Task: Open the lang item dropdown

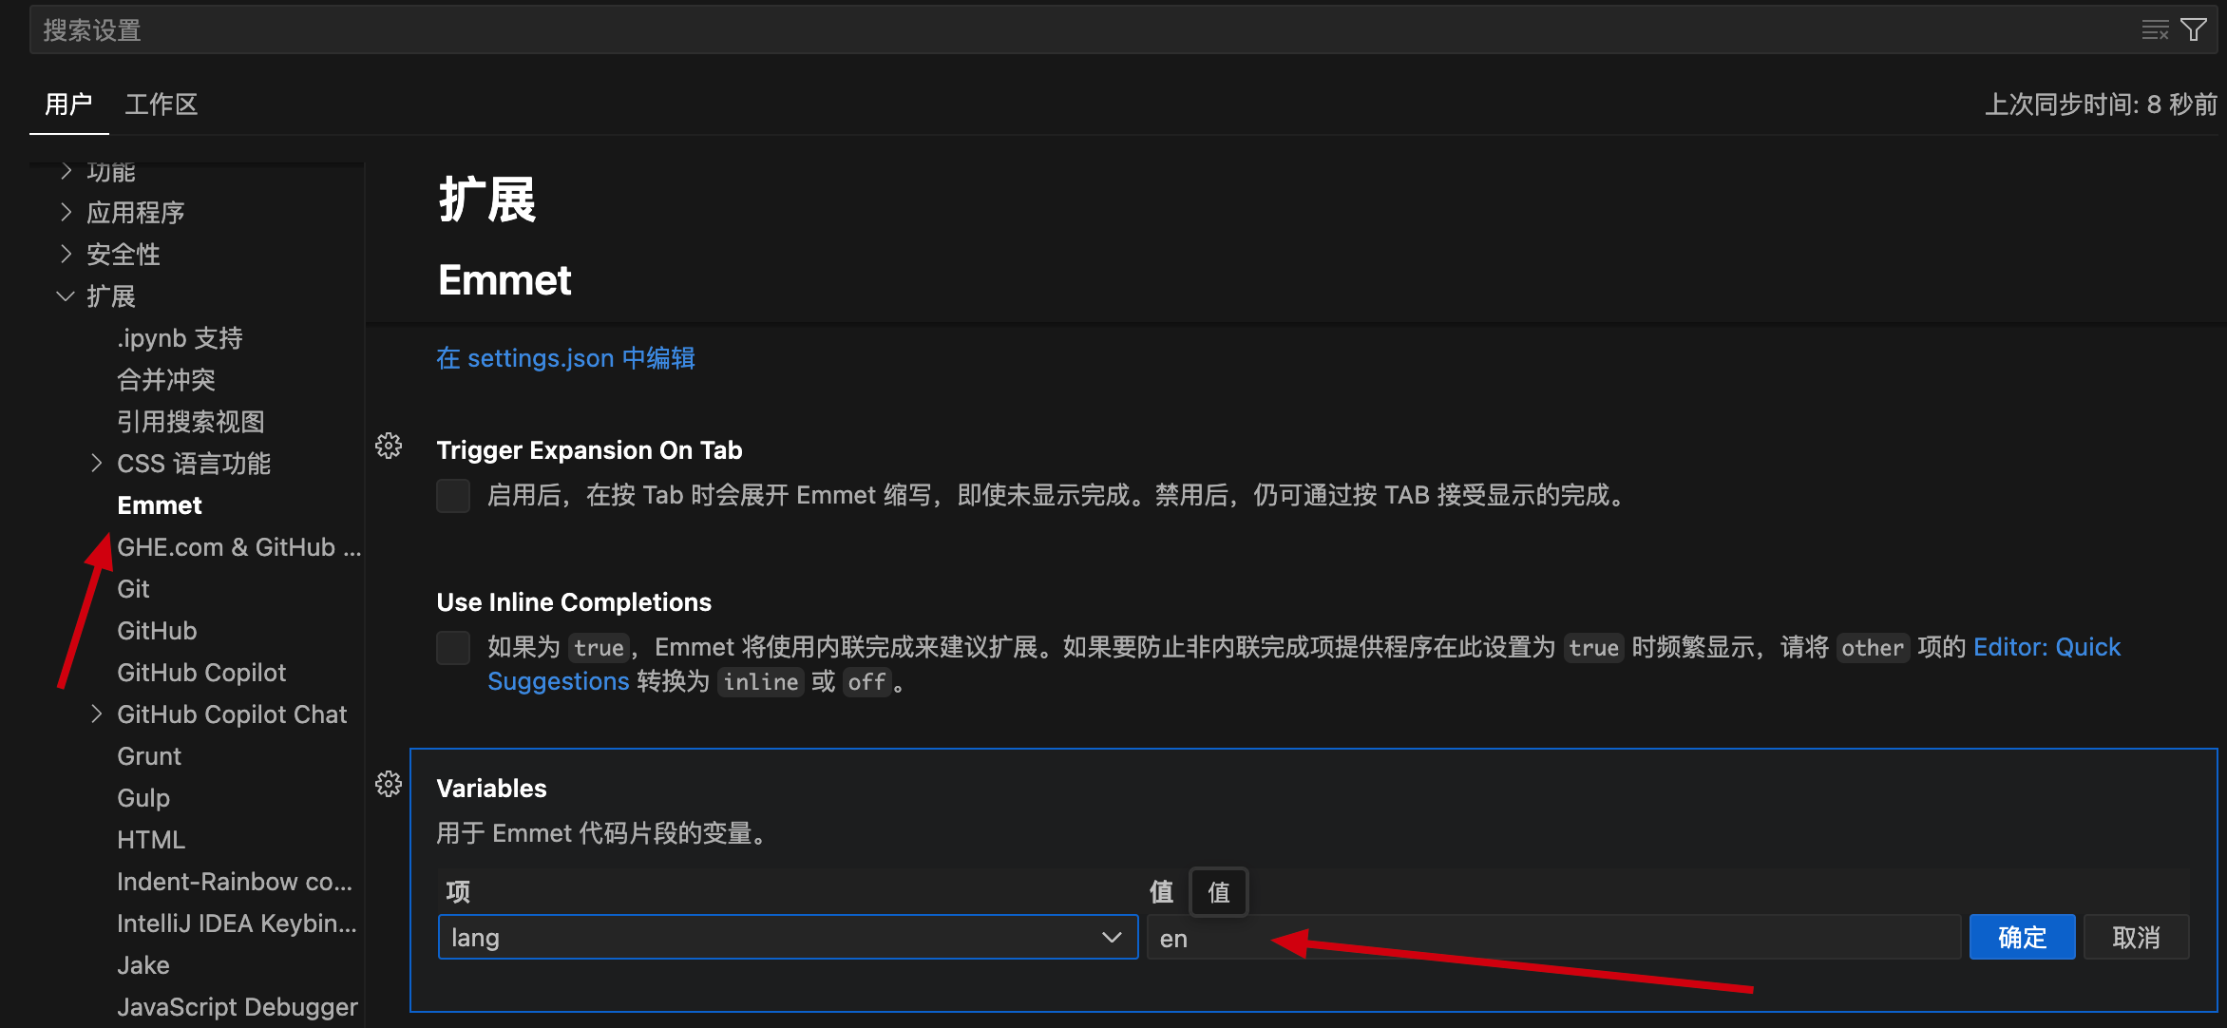Action: [788, 938]
